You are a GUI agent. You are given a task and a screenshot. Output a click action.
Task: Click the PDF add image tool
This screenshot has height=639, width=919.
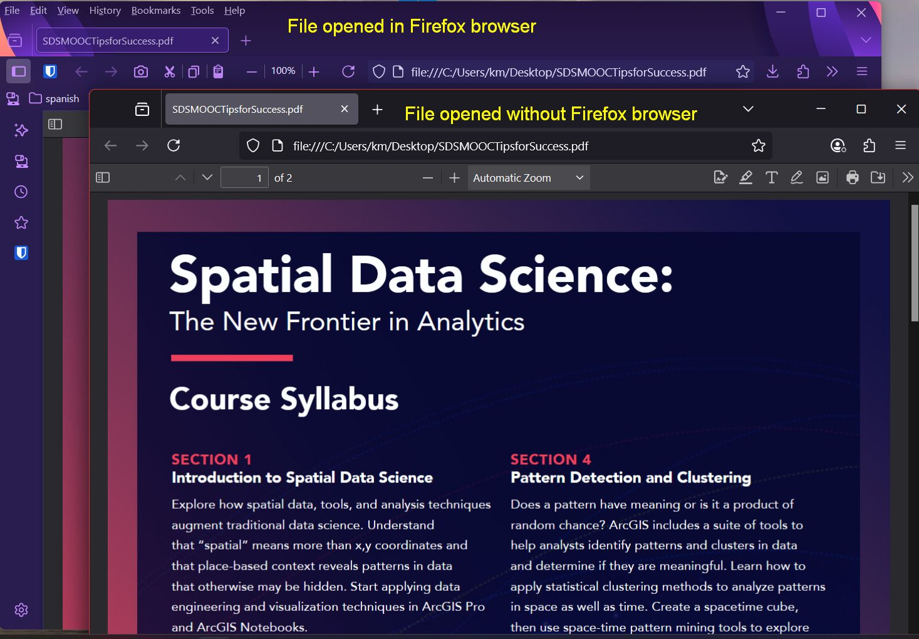click(x=822, y=178)
